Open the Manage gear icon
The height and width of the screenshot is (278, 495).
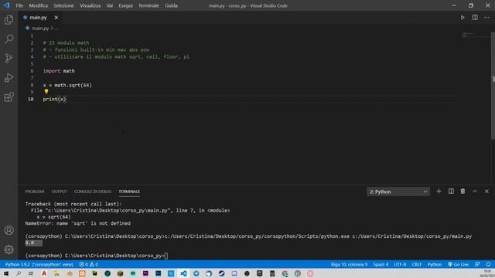[9, 249]
